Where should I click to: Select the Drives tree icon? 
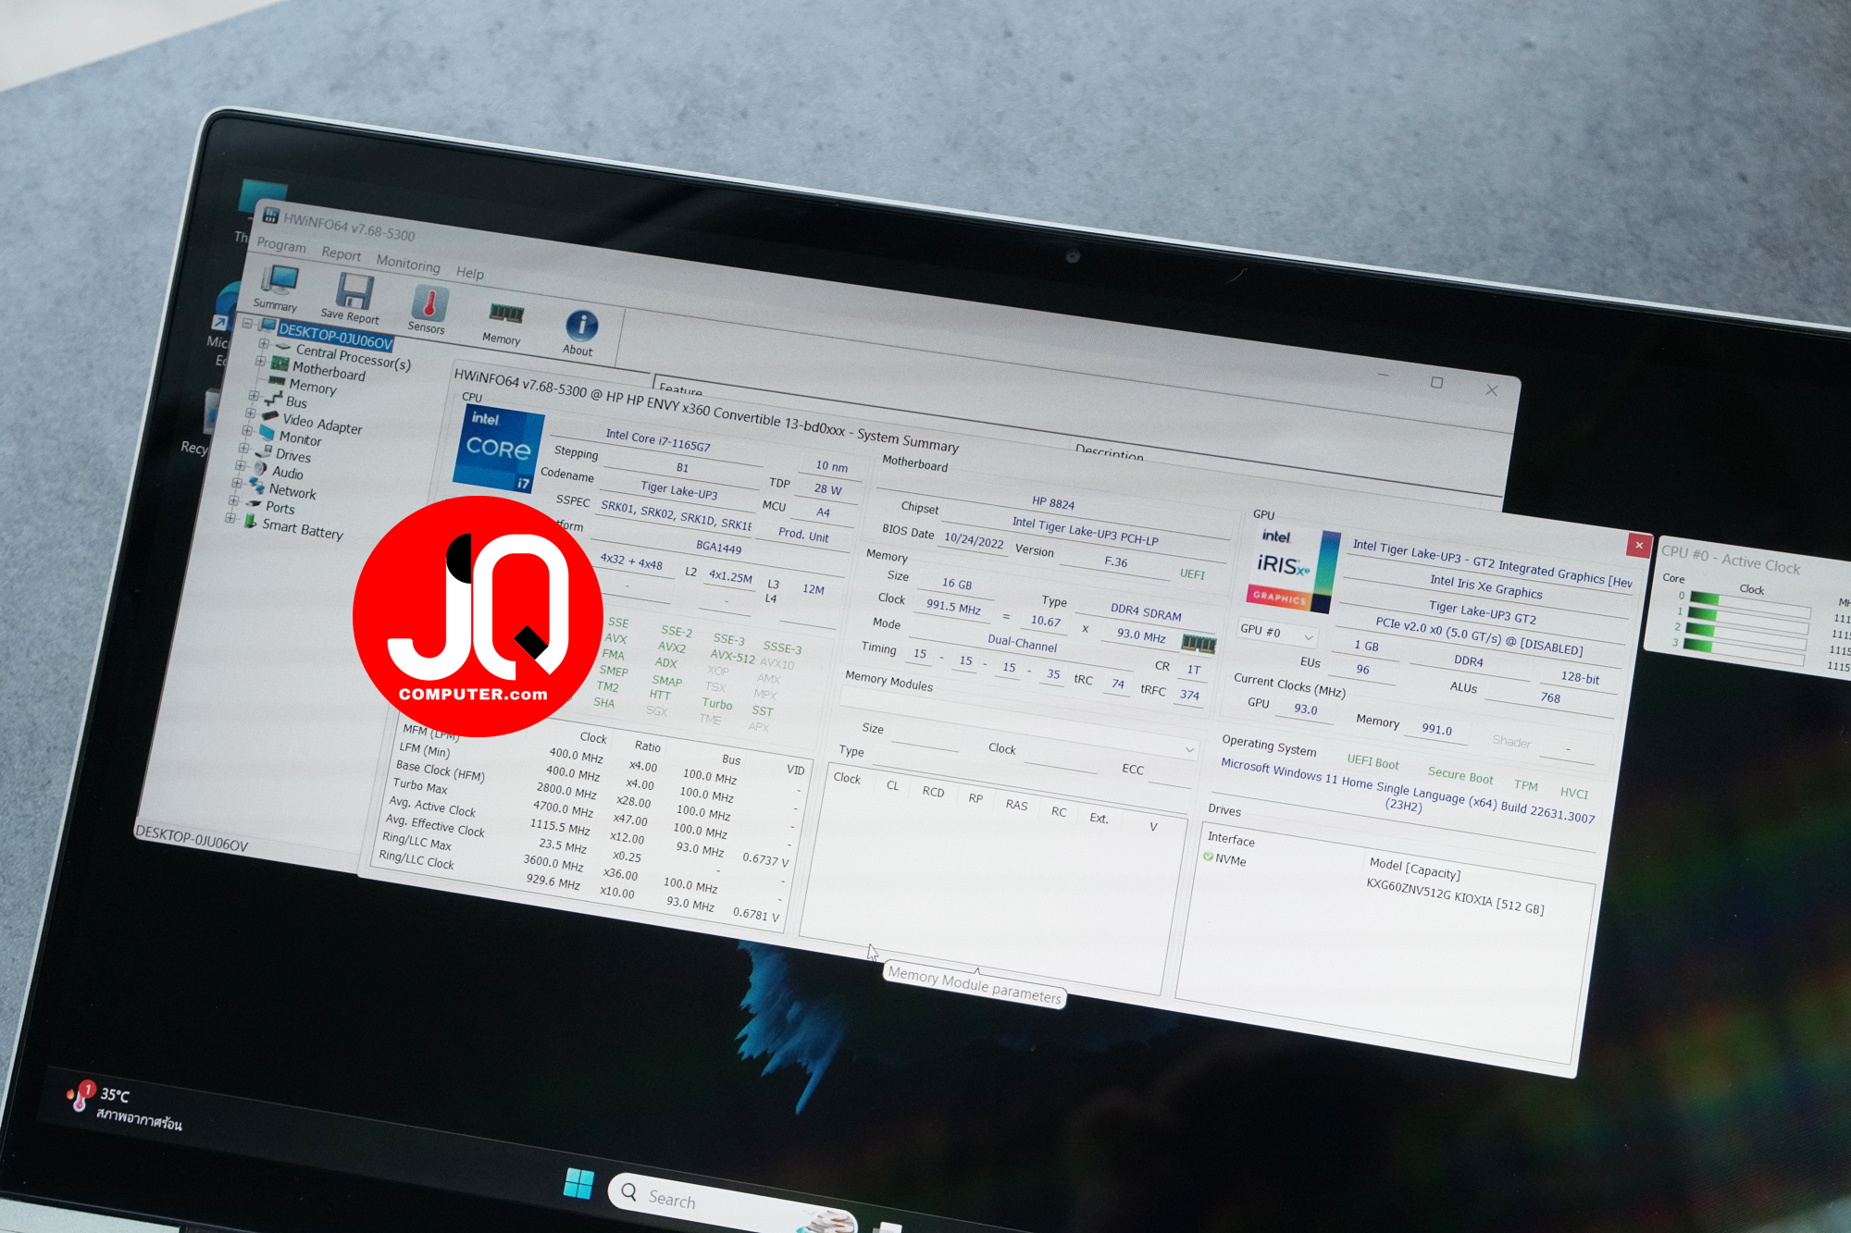click(x=265, y=450)
